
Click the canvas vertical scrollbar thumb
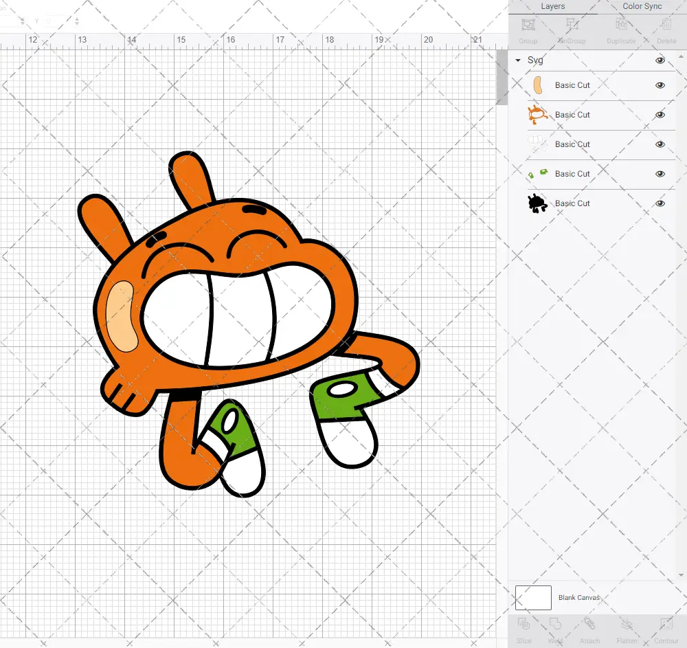pyautogui.click(x=502, y=77)
